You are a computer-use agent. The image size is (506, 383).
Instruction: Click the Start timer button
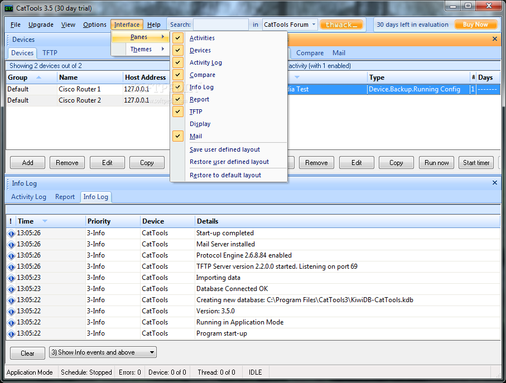tap(476, 163)
